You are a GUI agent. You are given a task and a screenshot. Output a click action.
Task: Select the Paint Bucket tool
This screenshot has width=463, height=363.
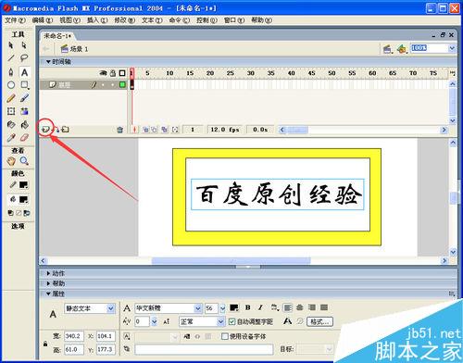[24, 124]
